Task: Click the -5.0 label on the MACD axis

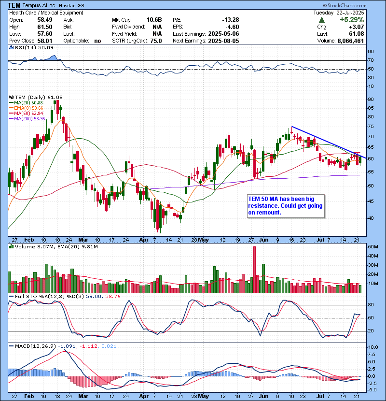Action: [372, 390]
